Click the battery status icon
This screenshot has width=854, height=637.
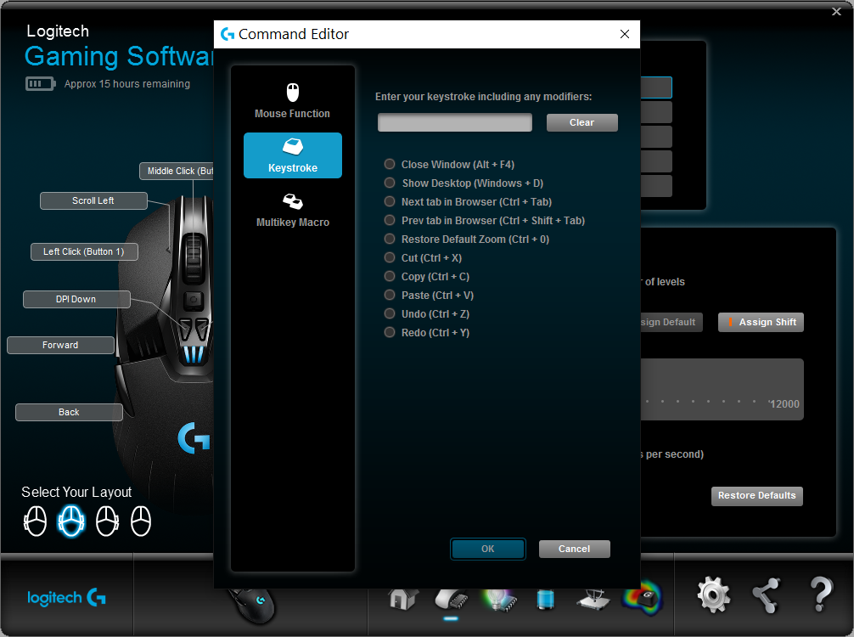pos(40,83)
